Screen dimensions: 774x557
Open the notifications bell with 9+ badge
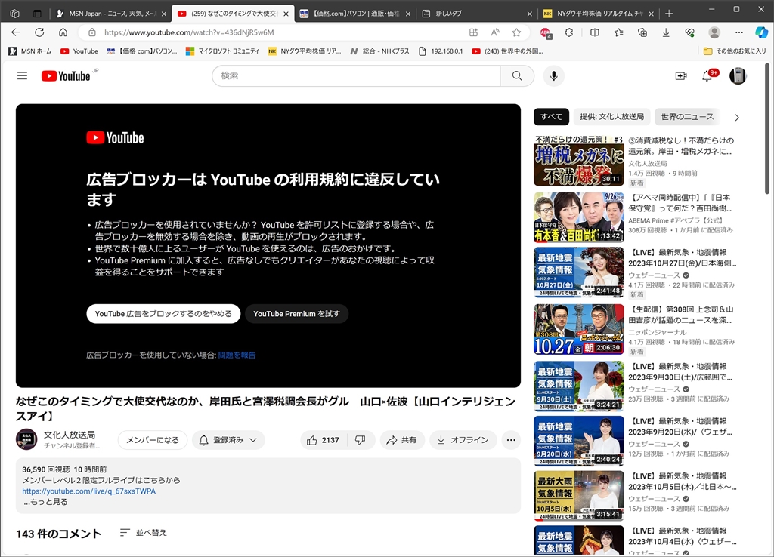(707, 75)
